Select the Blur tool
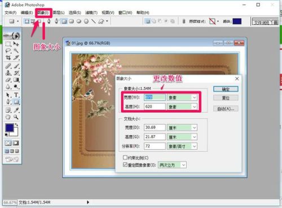This screenshot has height=208, width=282. pyautogui.click(x=8, y=87)
